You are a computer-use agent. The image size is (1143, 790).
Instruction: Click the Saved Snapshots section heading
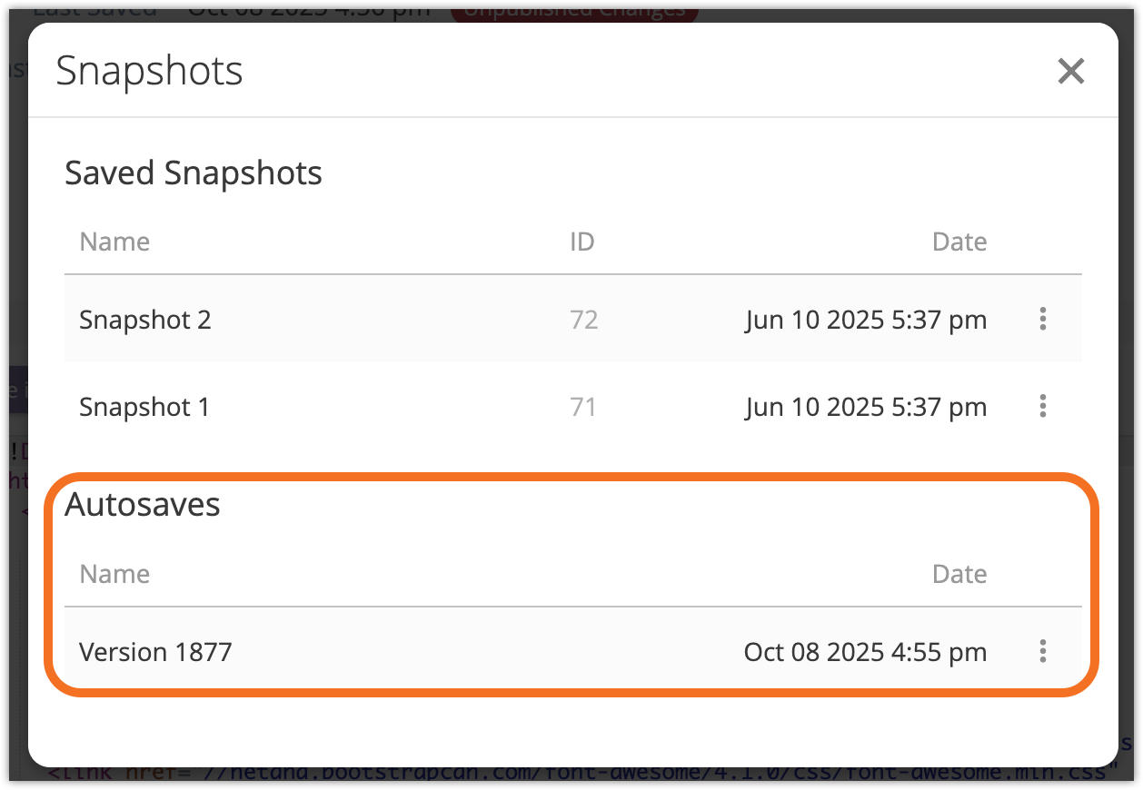click(x=194, y=173)
